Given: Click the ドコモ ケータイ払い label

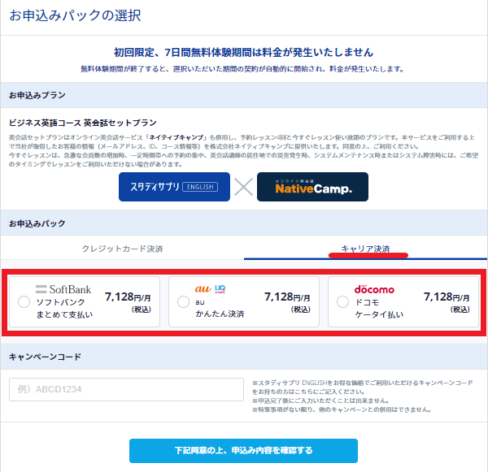Looking at the screenshot, I should point(379,308).
